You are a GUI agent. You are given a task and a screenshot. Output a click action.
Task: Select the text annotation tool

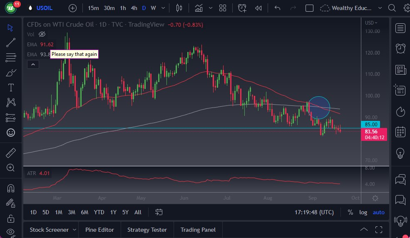11,88
